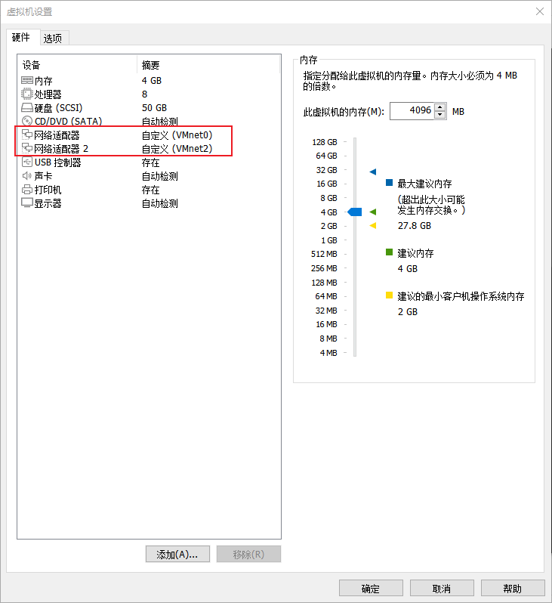Screen dimensions: 552x603
Task: Select the 声卡 speaker icon
Action: click(x=27, y=176)
